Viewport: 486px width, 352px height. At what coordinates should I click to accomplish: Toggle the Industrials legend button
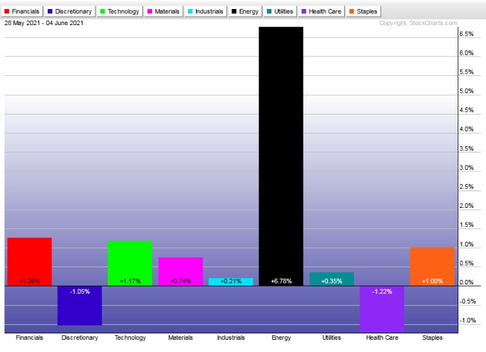coord(206,12)
